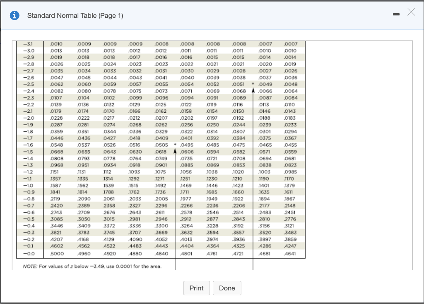Click the .0548 value in the −1.6 row

pos(56,145)
